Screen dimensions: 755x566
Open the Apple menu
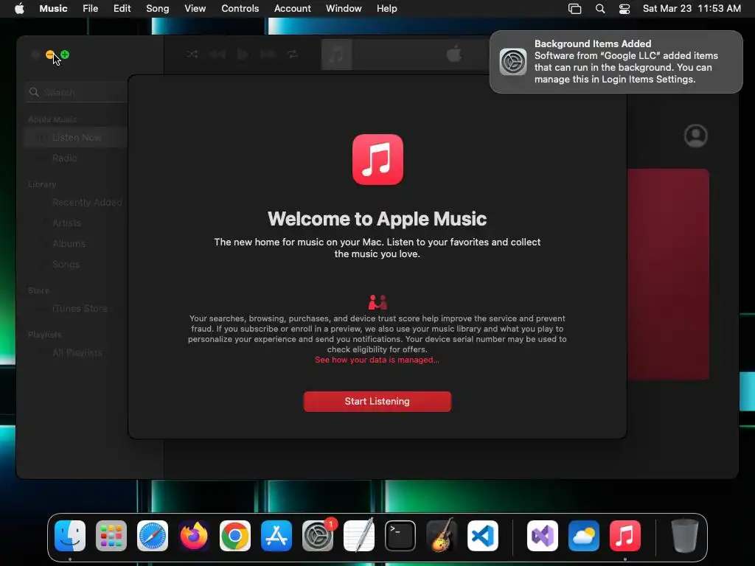[x=19, y=9]
